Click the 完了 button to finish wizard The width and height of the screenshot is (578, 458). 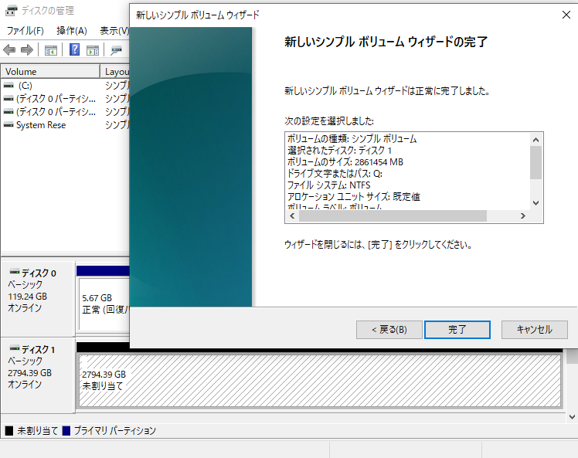click(457, 330)
